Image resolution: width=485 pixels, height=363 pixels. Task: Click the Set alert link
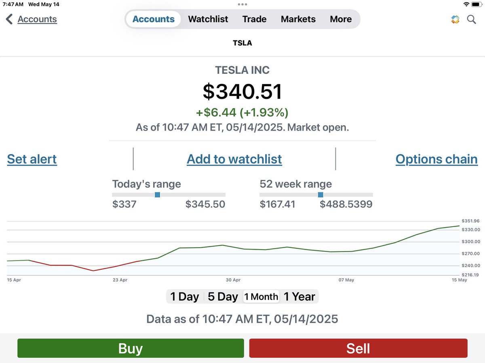(x=32, y=159)
